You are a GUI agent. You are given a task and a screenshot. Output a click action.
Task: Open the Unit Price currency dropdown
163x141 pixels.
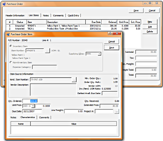(x=33, y=106)
